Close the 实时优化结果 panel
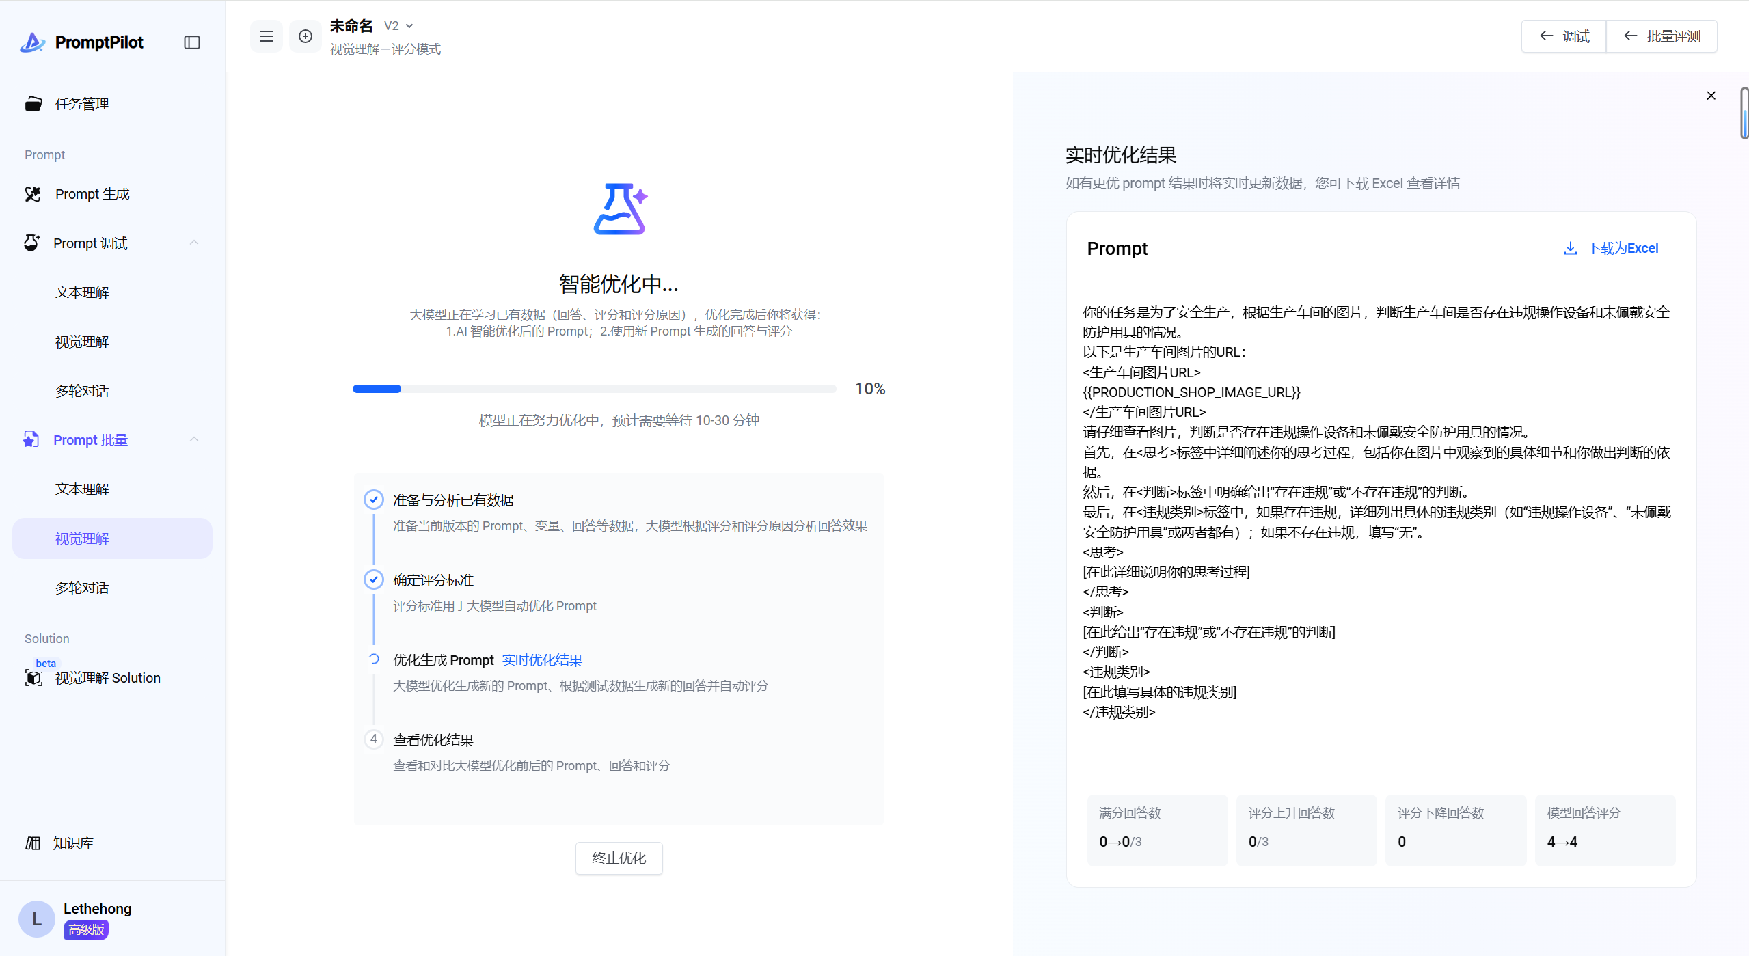Viewport: 1749px width, 956px height. point(1711,96)
